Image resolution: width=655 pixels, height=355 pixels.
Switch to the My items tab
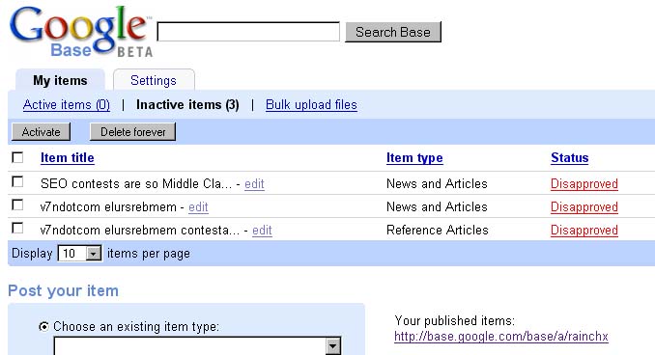[x=60, y=80]
